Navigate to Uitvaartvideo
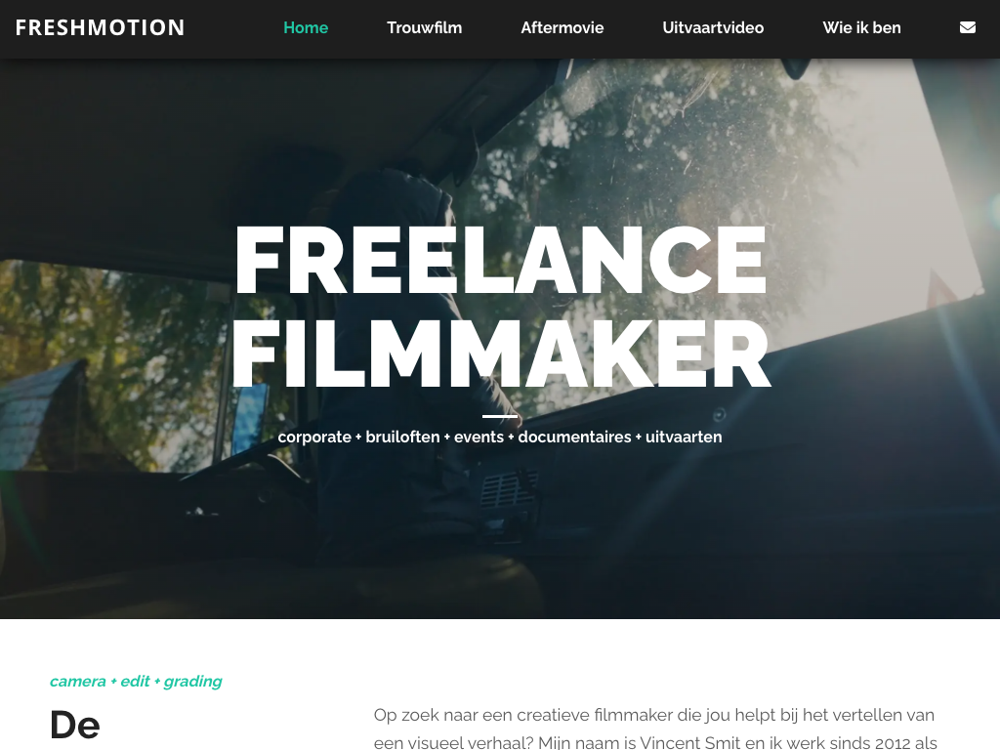The width and height of the screenshot is (1000, 750). click(x=713, y=27)
